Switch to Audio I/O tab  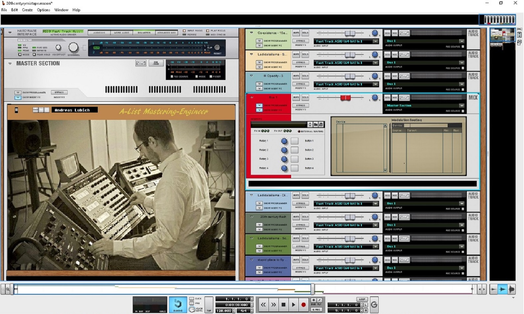(99, 33)
